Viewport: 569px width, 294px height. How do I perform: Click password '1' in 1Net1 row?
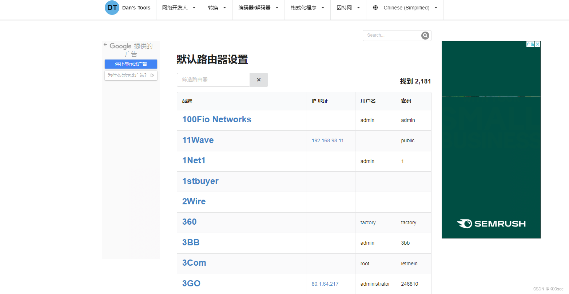coord(402,161)
